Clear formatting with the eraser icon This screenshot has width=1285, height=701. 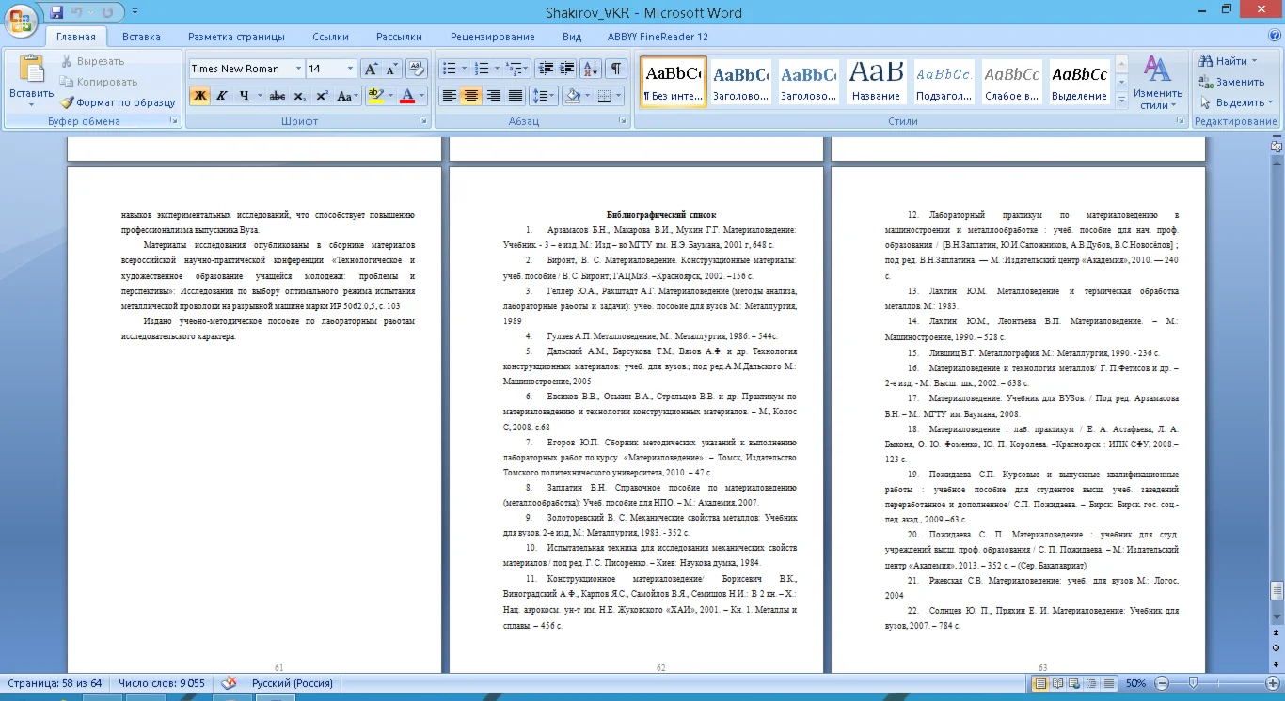point(419,69)
